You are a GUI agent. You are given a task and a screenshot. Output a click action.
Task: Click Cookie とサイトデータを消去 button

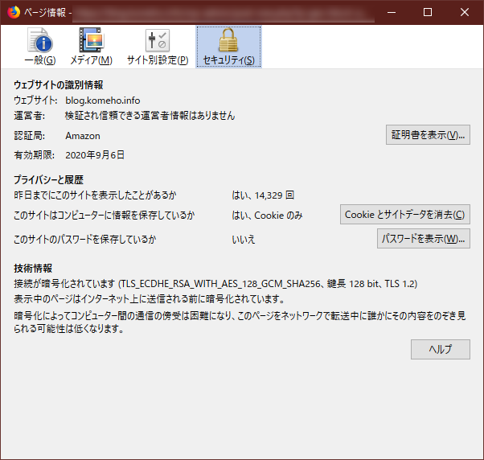point(405,214)
